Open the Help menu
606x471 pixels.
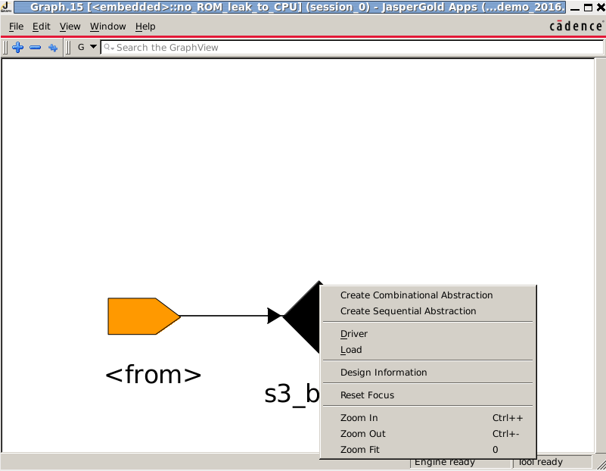point(145,27)
